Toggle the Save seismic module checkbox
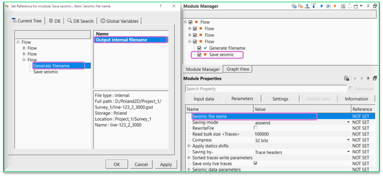 click(199, 55)
